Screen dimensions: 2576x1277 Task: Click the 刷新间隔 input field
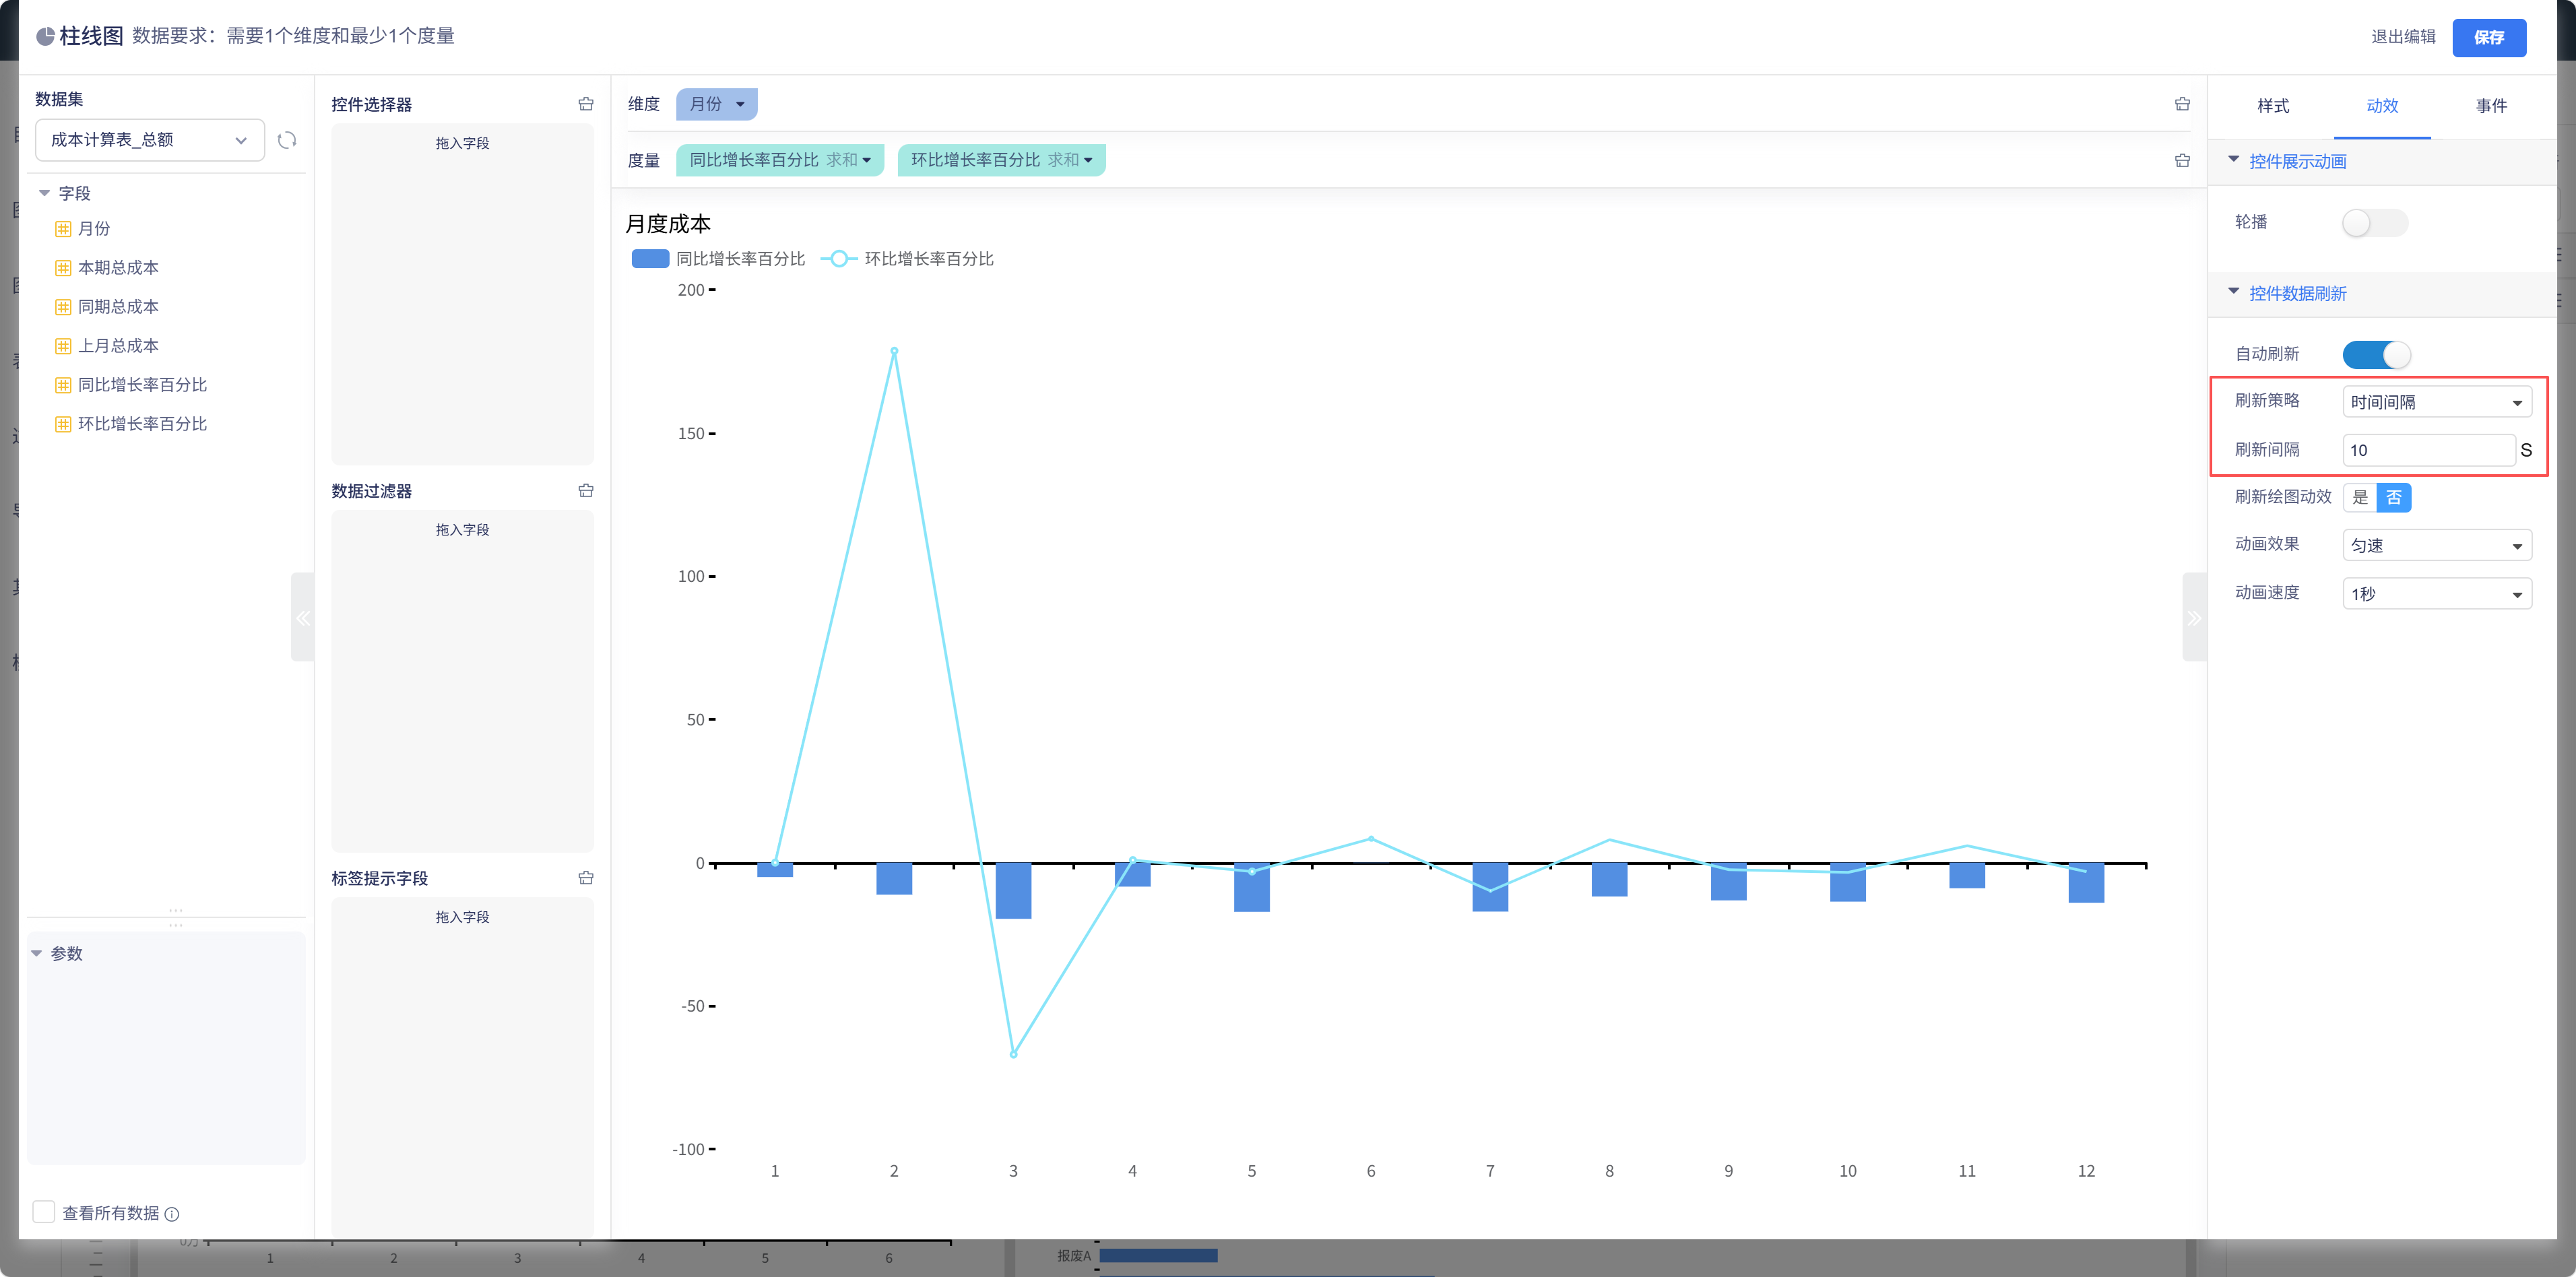click(x=2428, y=450)
